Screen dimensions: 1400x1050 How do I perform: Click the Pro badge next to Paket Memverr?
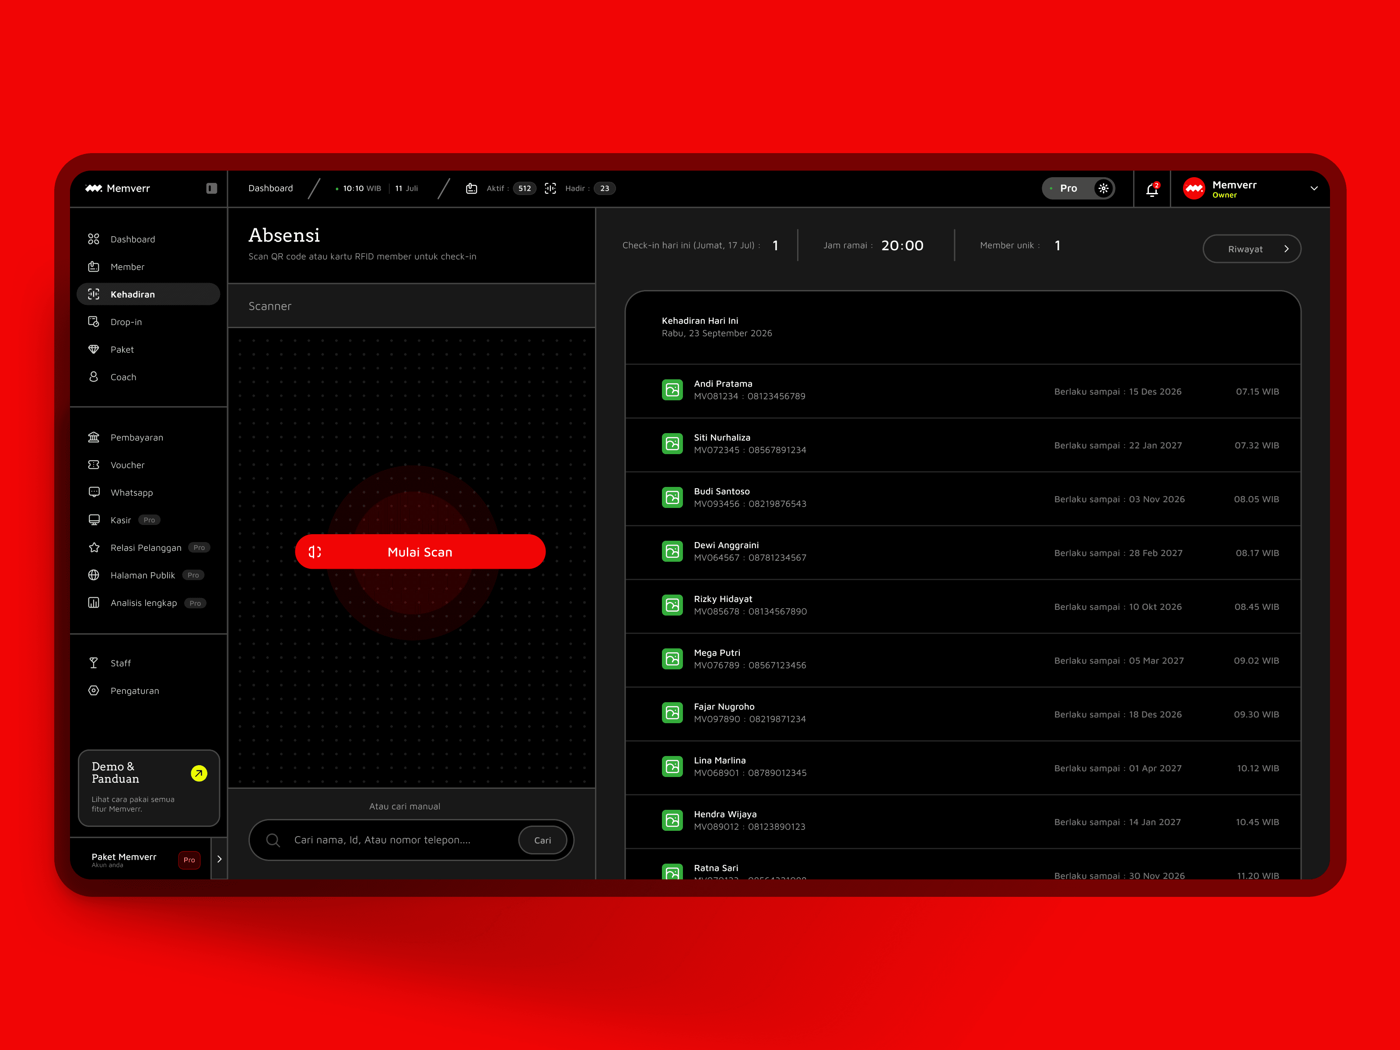click(x=189, y=860)
